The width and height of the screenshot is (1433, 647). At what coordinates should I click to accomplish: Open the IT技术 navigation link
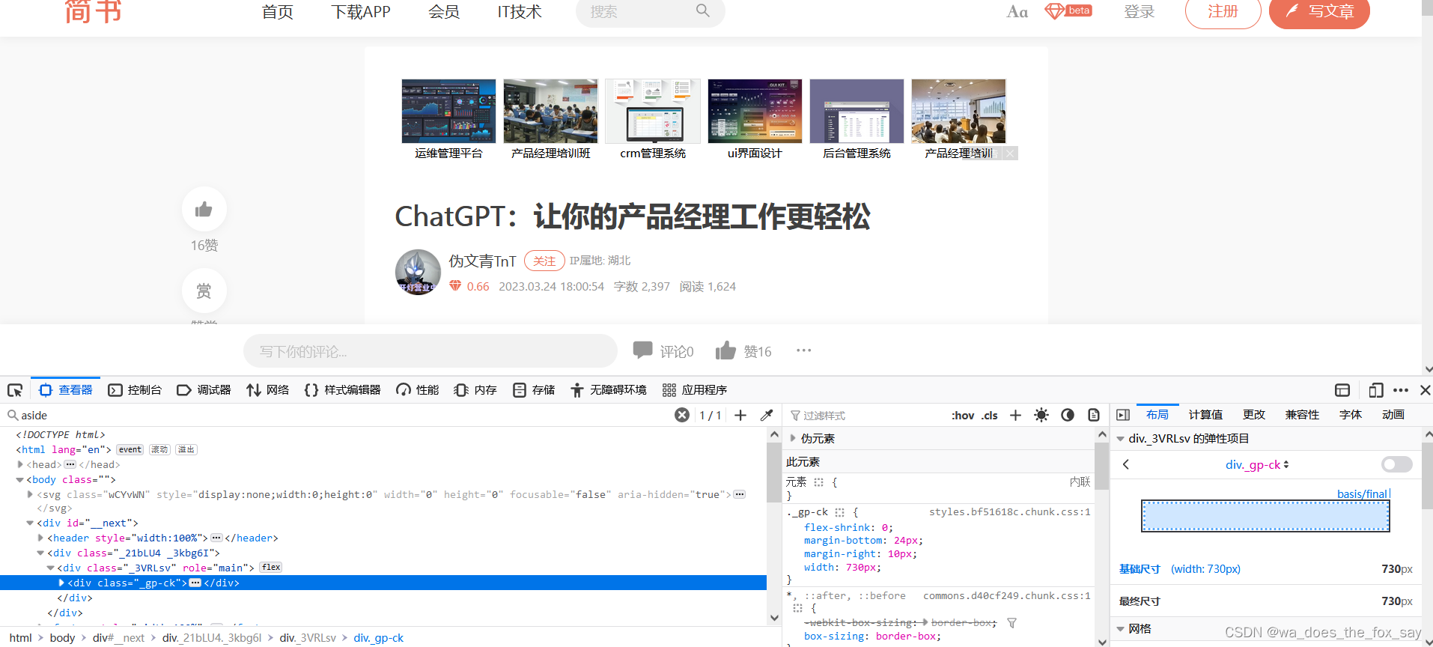tap(520, 12)
